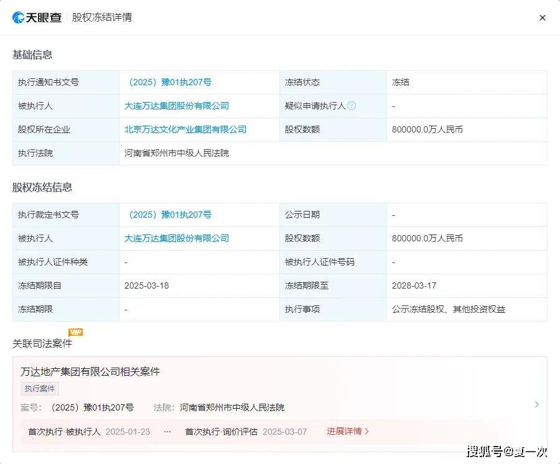This screenshot has width=560, height=464.
Task: Select 800000.0万人民币 value in 股权冻结信息
Action: coord(427,238)
